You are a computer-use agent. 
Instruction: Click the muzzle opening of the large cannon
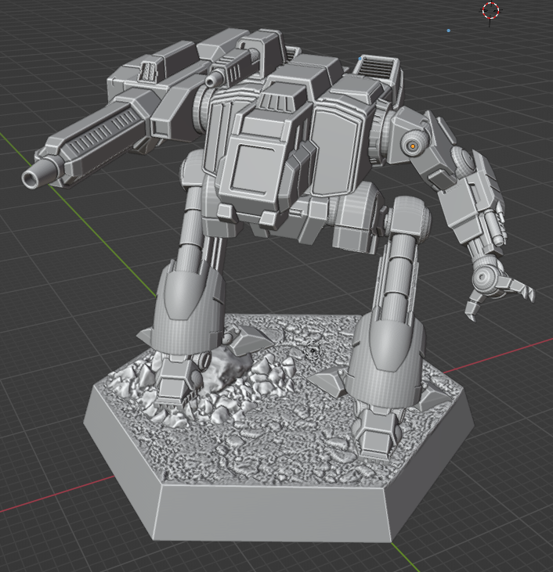tap(30, 179)
